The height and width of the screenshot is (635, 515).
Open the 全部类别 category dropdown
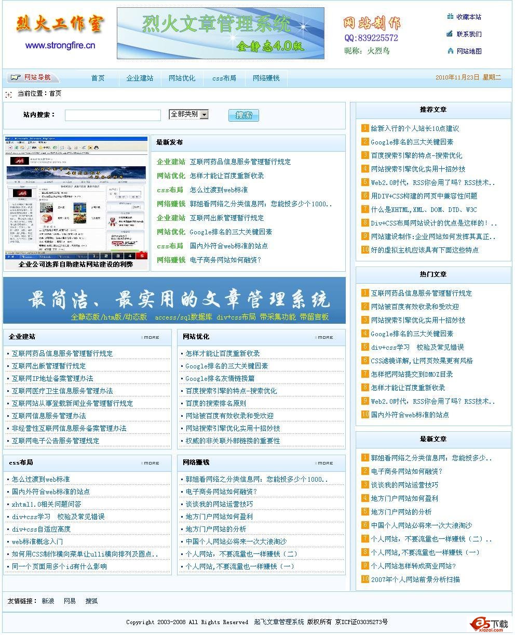pyautogui.click(x=188, y=114)
